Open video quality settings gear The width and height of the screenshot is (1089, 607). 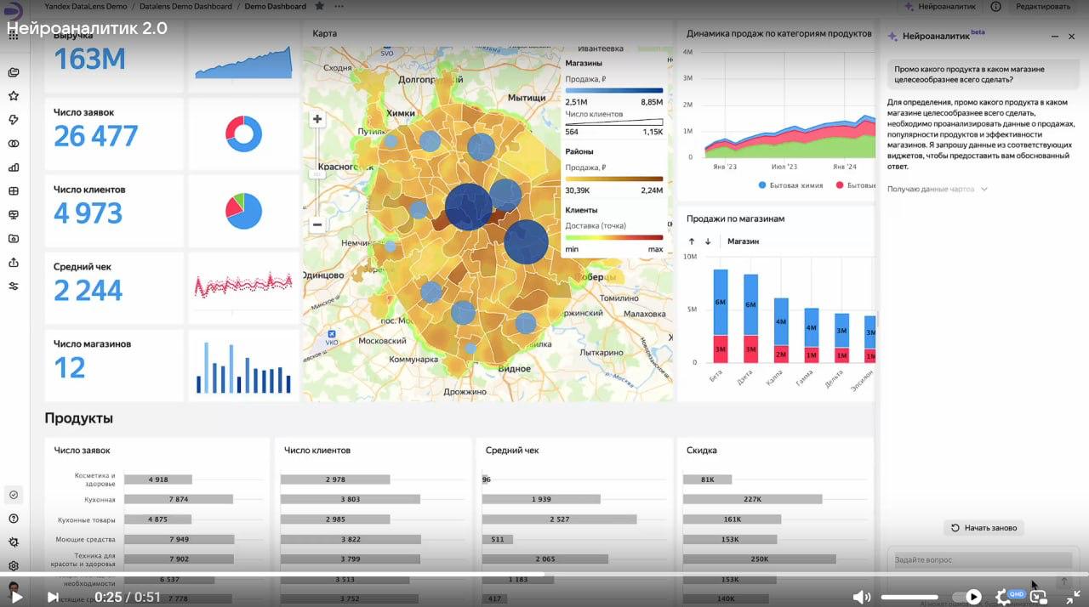[1004, 597]
